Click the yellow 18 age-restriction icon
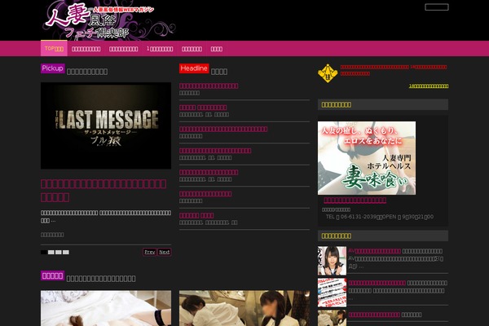Viewport: 489px width, 326px height. click(328, 73)
